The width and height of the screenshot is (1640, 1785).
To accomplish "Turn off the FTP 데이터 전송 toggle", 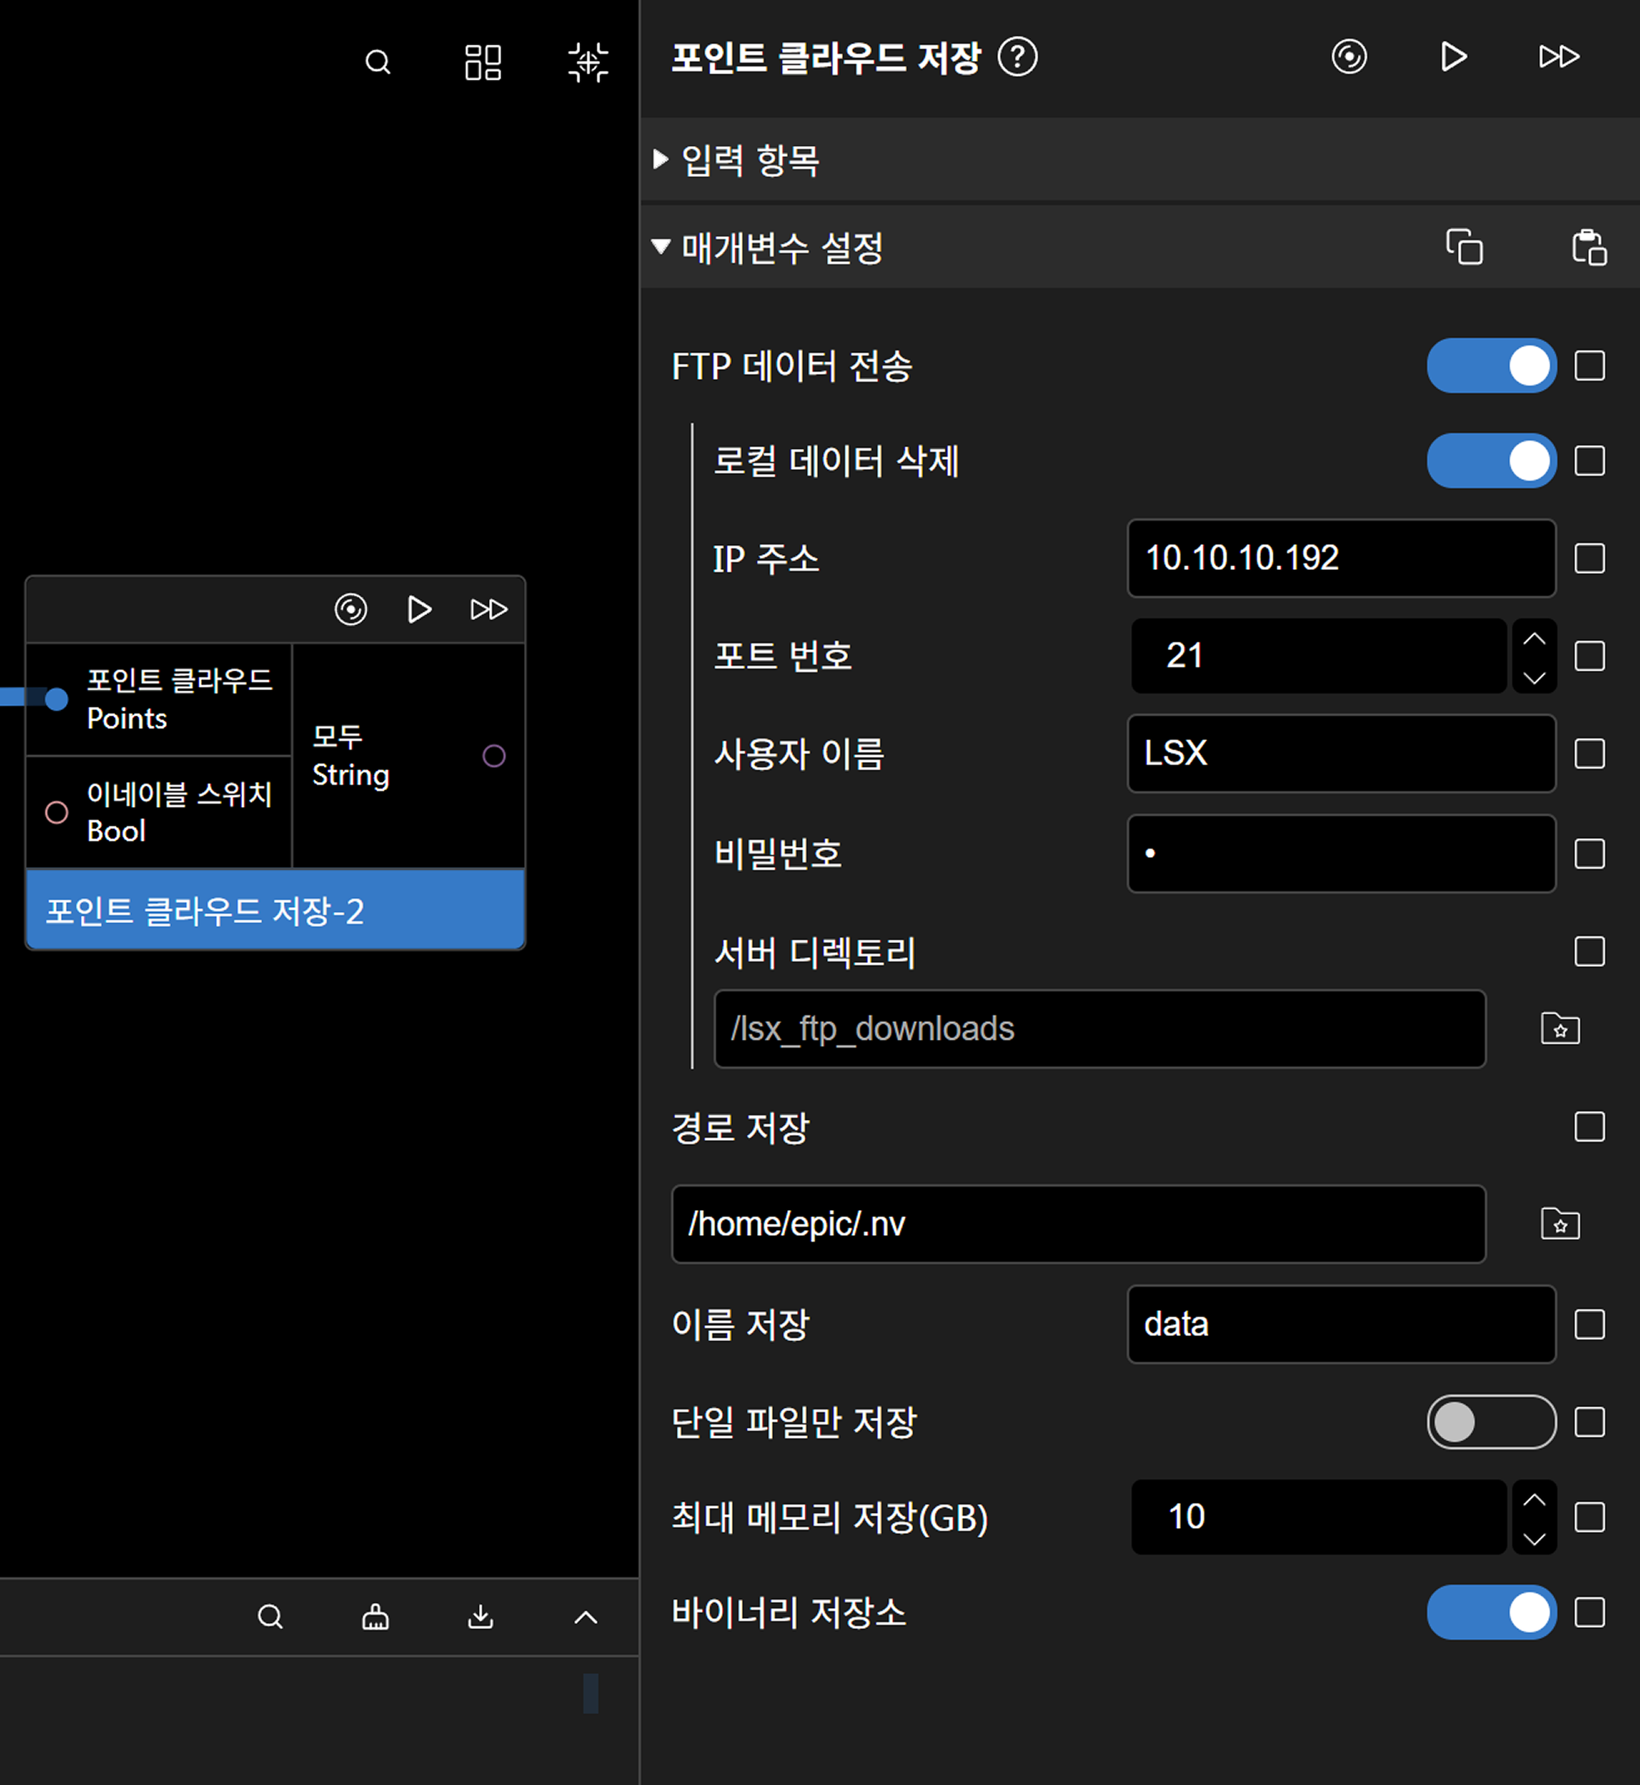I will 1491,366.
